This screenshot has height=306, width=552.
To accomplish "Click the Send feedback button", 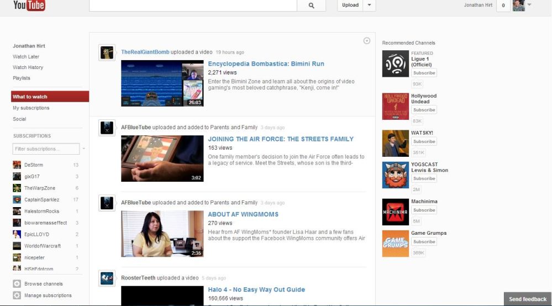I will pos(527,299).
